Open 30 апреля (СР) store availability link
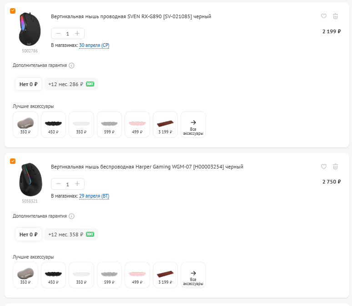This screenshot has height=306, width=352. (x=94, y=45)
